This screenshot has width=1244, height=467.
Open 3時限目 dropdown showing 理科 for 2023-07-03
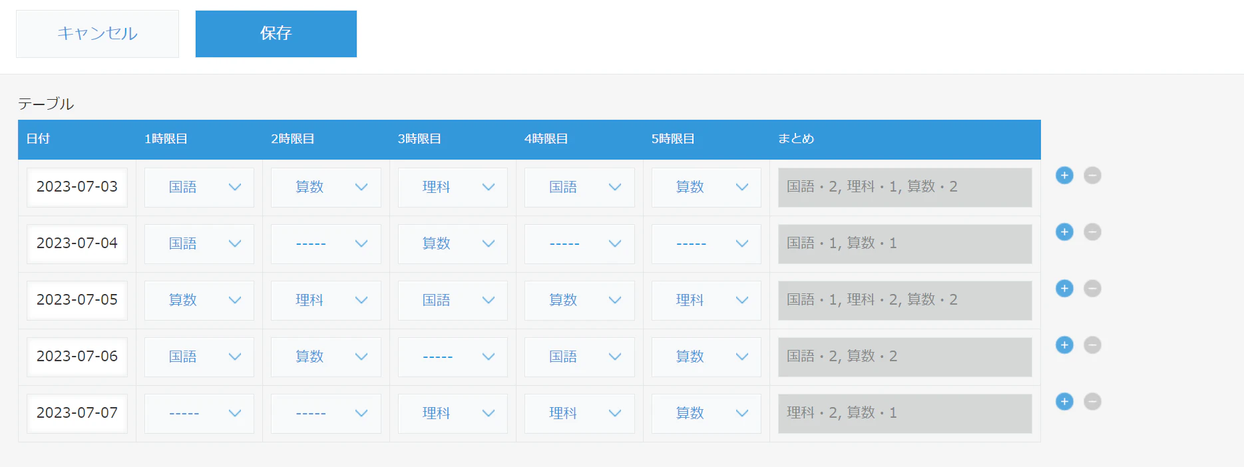coord(453,188)
